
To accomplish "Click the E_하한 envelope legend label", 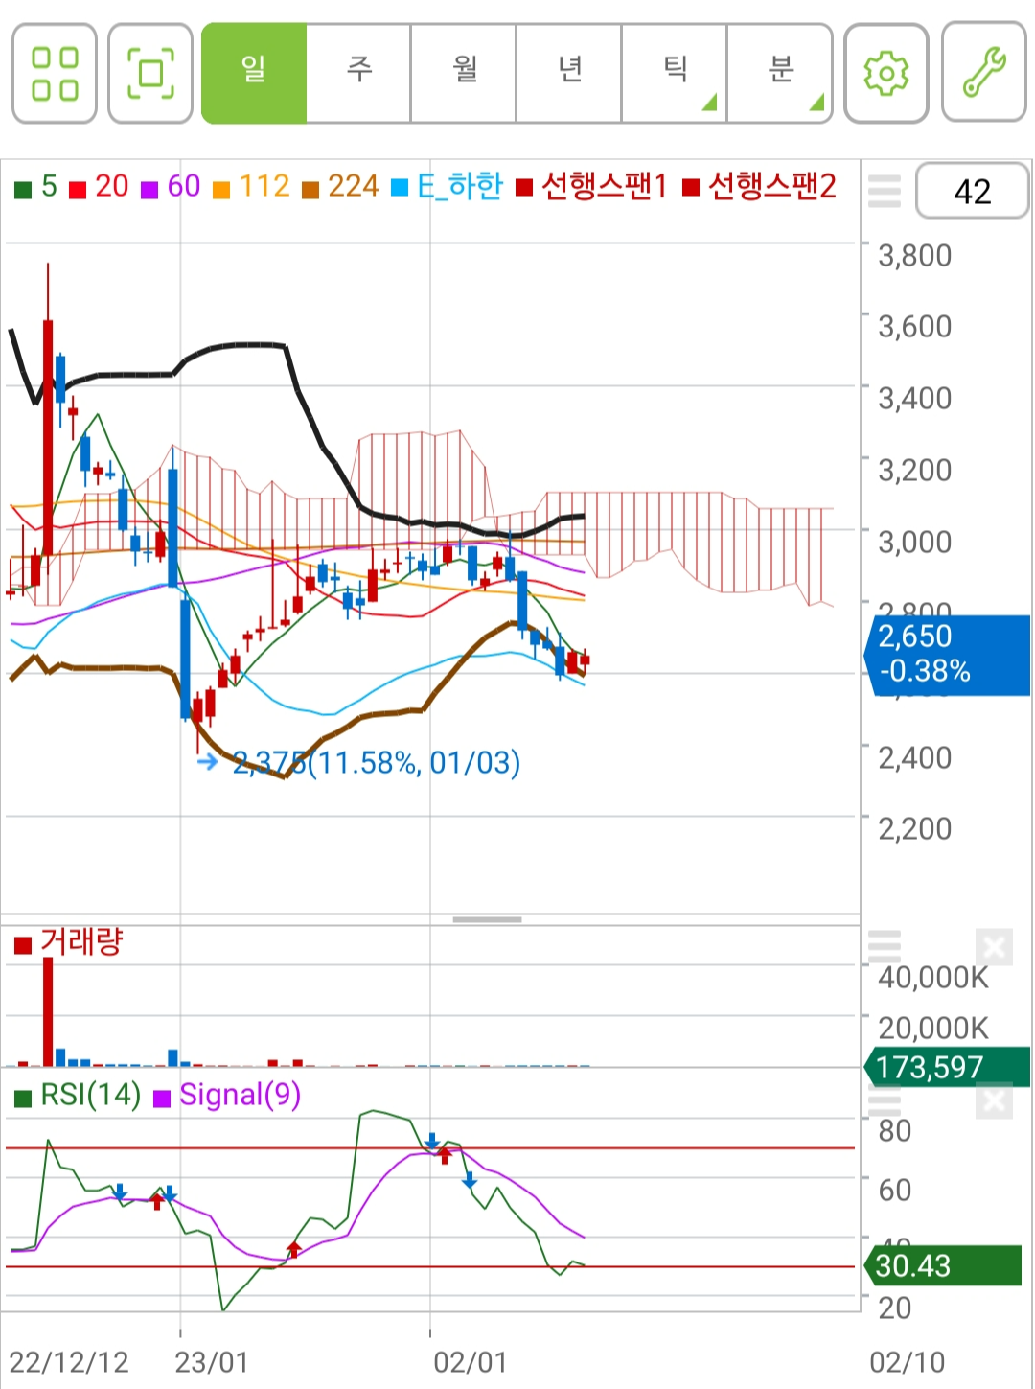I will coord(460,186).
